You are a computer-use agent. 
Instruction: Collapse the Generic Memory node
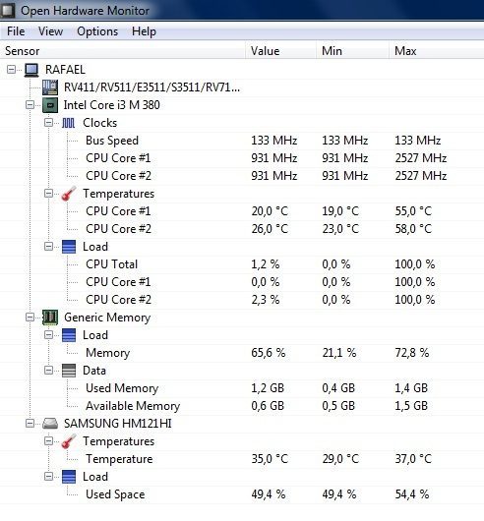30,318
